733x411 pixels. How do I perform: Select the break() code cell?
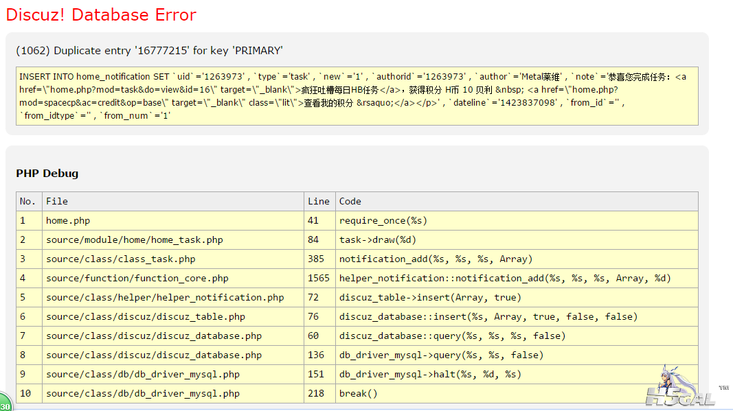358,394
